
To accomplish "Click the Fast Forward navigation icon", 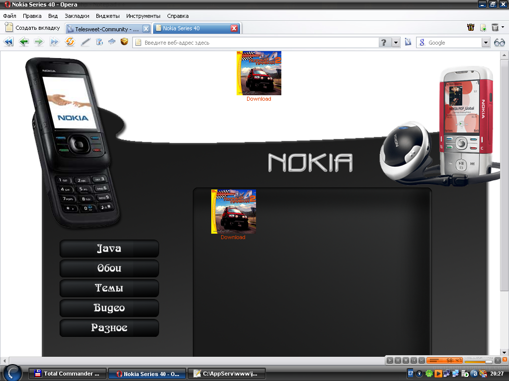I will pyautogui.click(x=54, y=42).
